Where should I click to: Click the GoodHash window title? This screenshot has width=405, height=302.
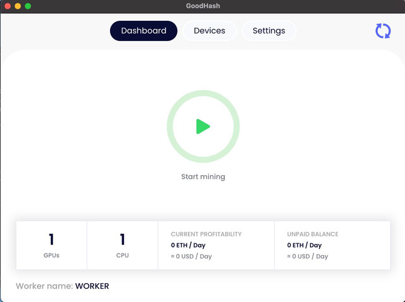click(x=203, y=6)
